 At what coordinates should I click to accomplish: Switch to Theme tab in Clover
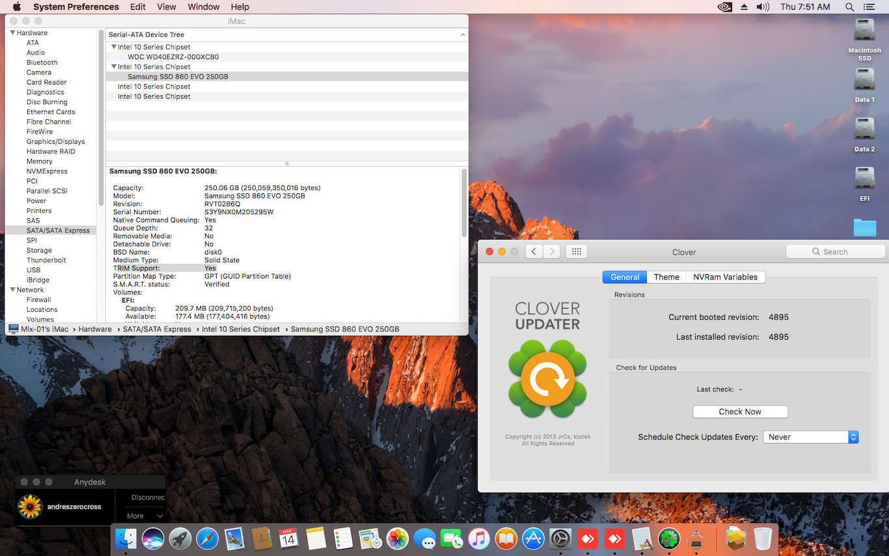pos(666,277)
